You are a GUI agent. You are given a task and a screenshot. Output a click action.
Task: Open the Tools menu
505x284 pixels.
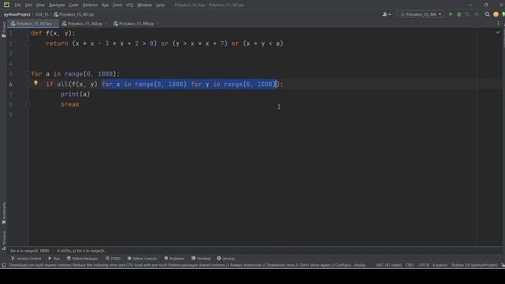coord(118,6)
